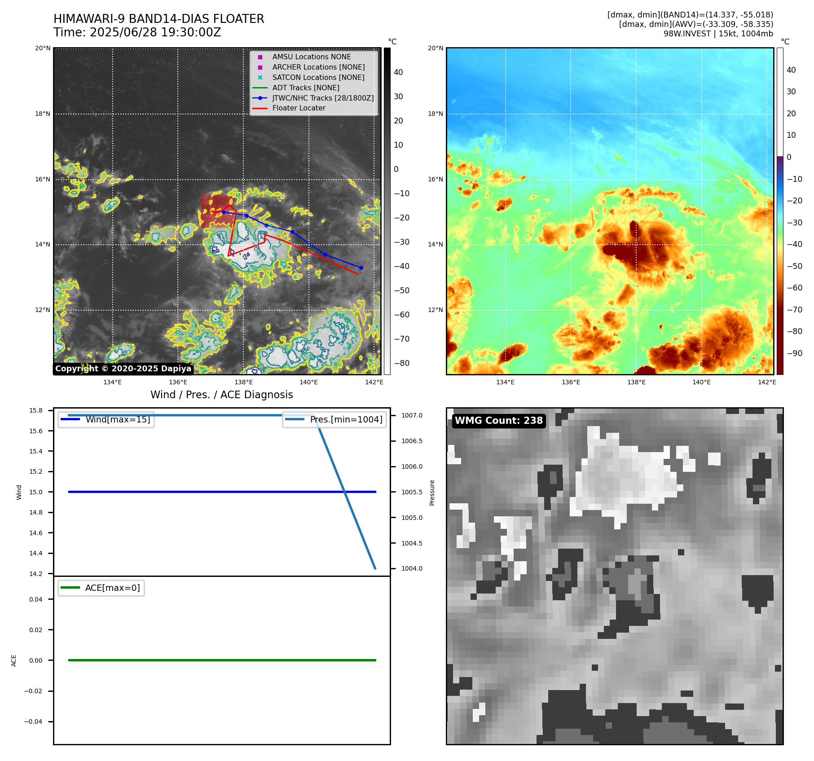Image resolution: width=814 pixels, height=761 pixels.
Task: Click the 1007.0 pressure axis value
Action: 412,415
